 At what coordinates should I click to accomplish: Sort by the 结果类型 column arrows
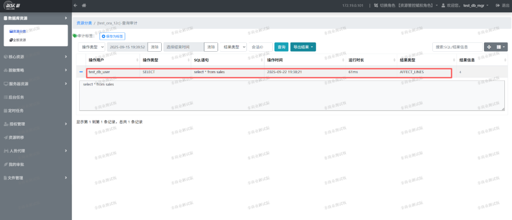pyautogui.click(x=454, y=60)
